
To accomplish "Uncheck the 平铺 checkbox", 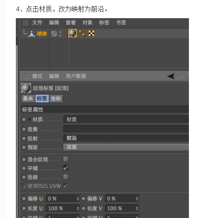I will point(66,168).
